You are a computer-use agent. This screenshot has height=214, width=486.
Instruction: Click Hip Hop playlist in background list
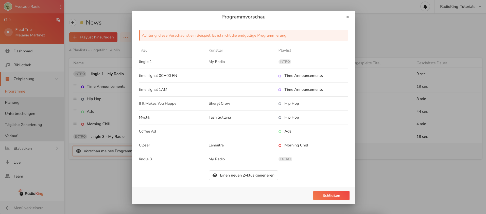(94, 99)
